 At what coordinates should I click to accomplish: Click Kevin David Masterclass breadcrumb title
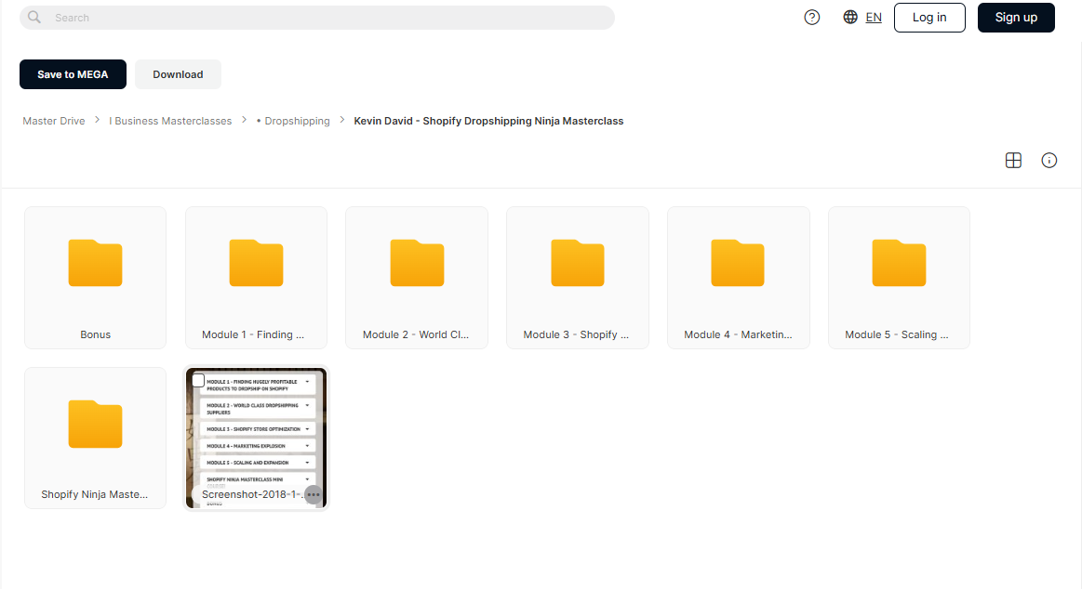488,121
